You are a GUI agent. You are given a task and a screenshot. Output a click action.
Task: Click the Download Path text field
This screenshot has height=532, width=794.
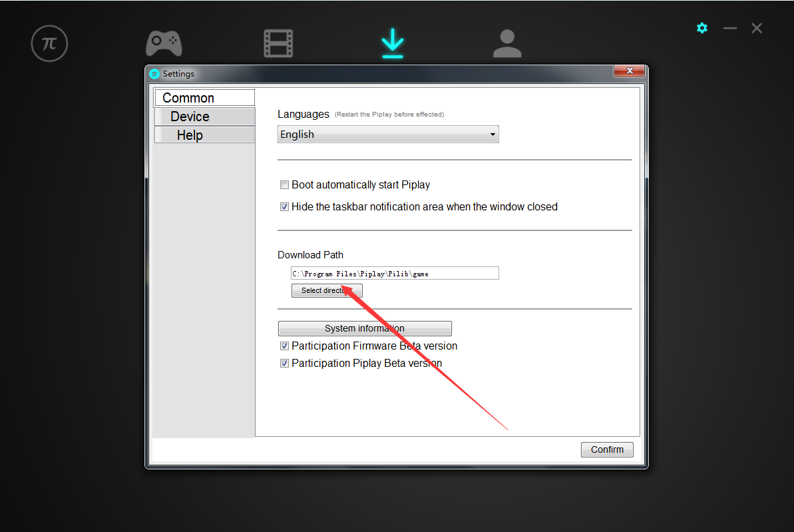tap(395, 274)
